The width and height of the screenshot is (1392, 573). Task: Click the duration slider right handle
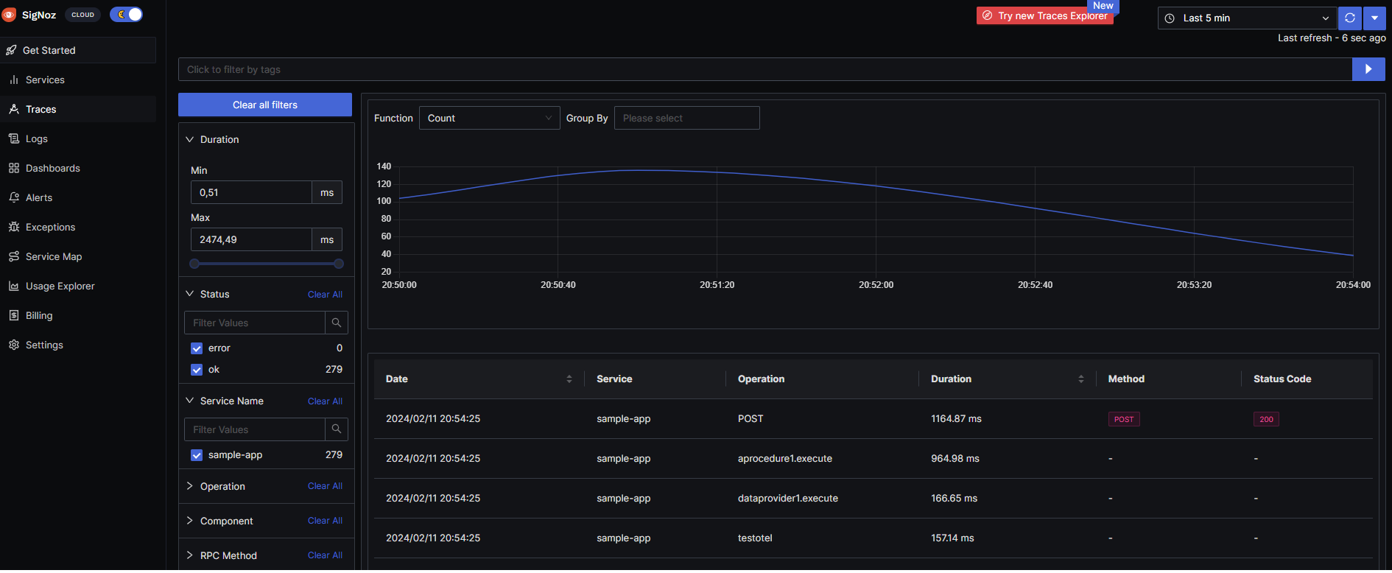pyautogui.click(x=339, y=264)
